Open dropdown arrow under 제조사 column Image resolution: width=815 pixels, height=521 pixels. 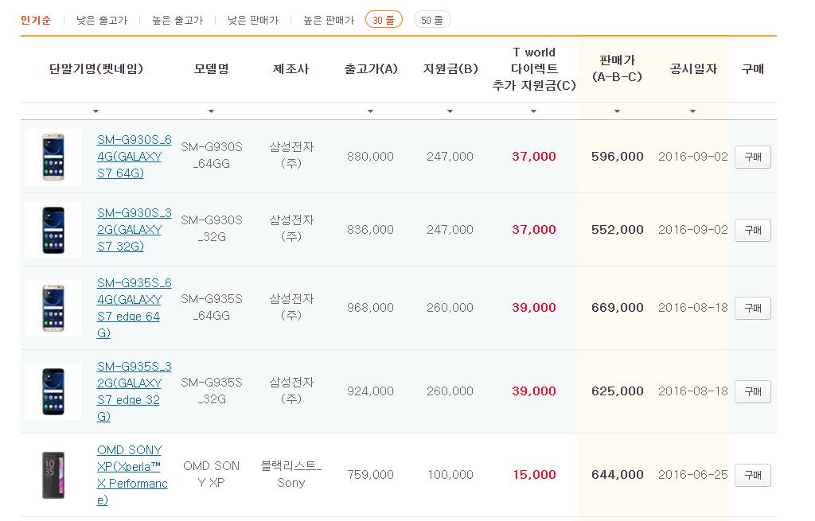click(x=291, y=111)
